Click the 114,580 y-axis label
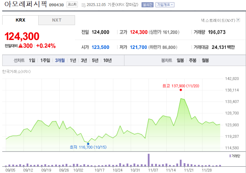The width and height of the screenshot is (246, 173). click(x=232, y=148)
